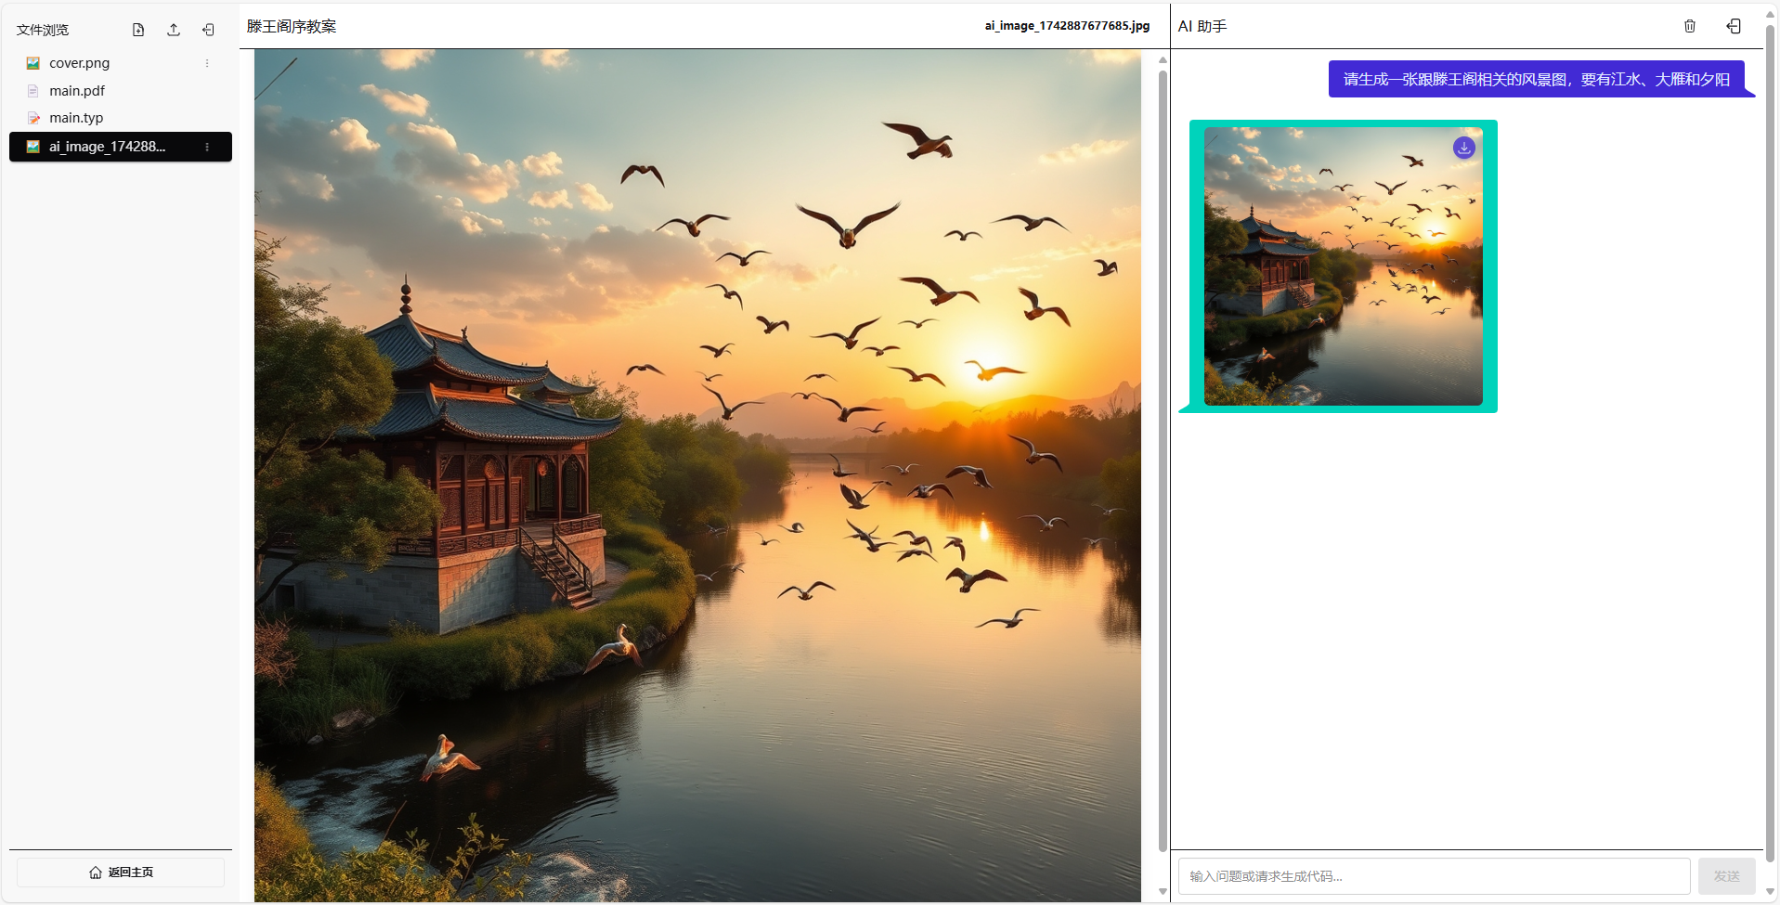Collapse the AI assistant panel
This screenshot has width=1780, height=905.
click(x=1733, y=26)
